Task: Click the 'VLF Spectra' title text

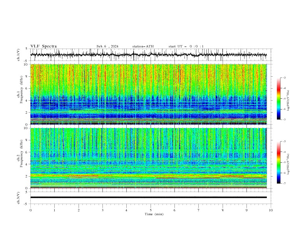Action: pos(44,46)
